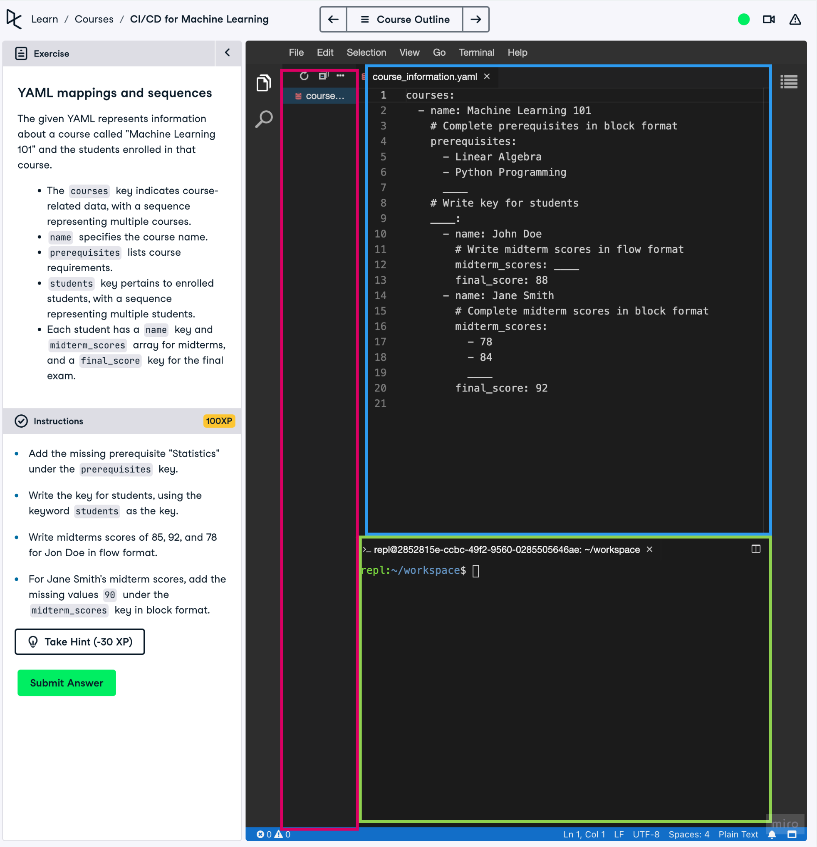Open explorer more actions ellipsis

pos(340,76)
